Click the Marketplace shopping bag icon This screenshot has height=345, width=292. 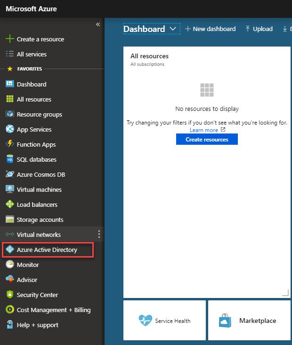click(225, 321)
